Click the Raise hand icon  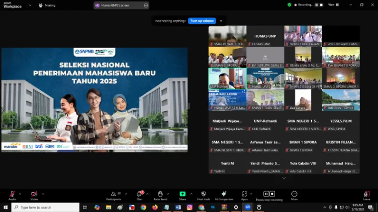pos(160,194)
